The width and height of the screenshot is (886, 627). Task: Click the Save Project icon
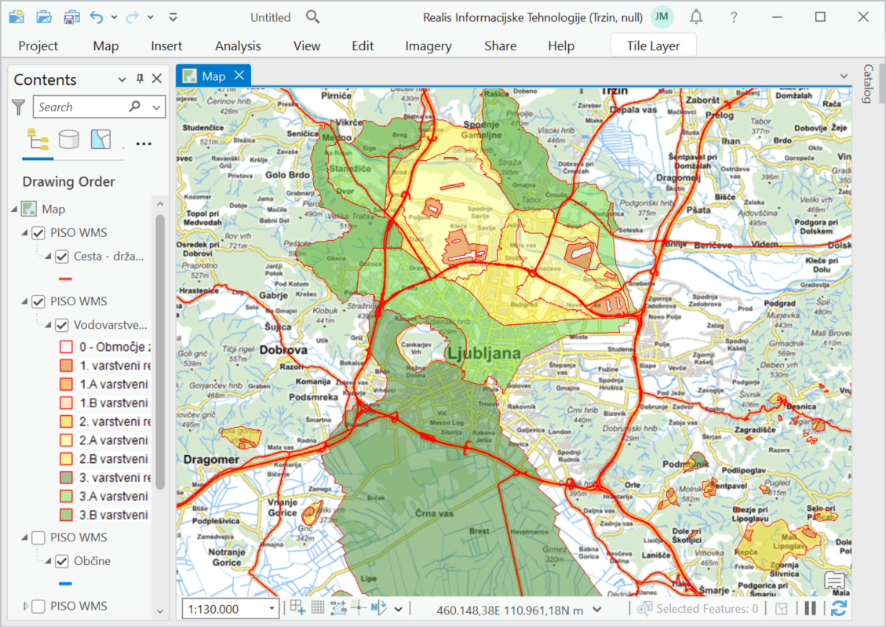[71, 16]
